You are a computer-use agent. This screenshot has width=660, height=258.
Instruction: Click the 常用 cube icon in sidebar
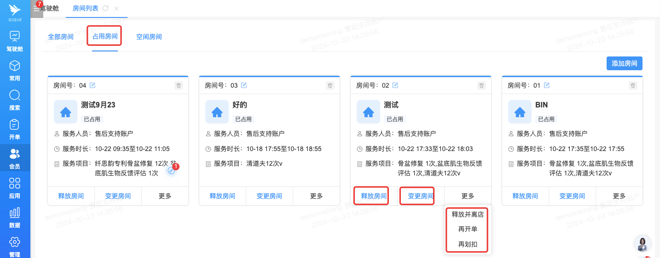click(x=15, y=66)
